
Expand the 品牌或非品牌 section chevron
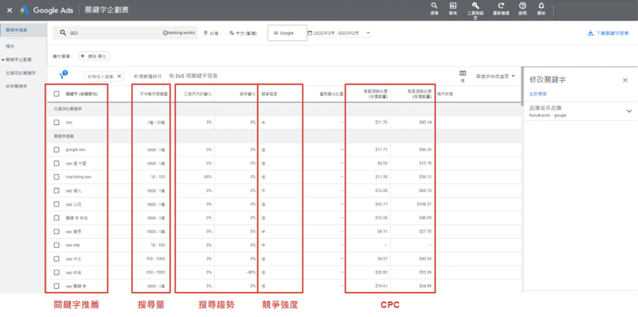(x=629, y=111)
